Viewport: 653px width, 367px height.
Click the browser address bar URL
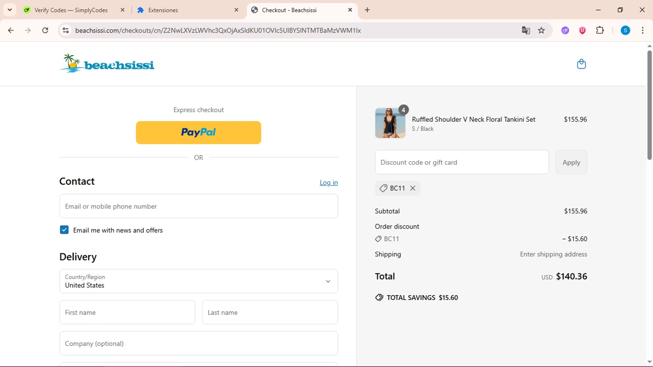coord(218,30)
